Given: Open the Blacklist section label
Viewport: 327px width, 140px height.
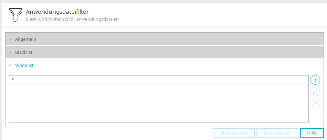Looking at the screenshot, I should tap(24, 52).
